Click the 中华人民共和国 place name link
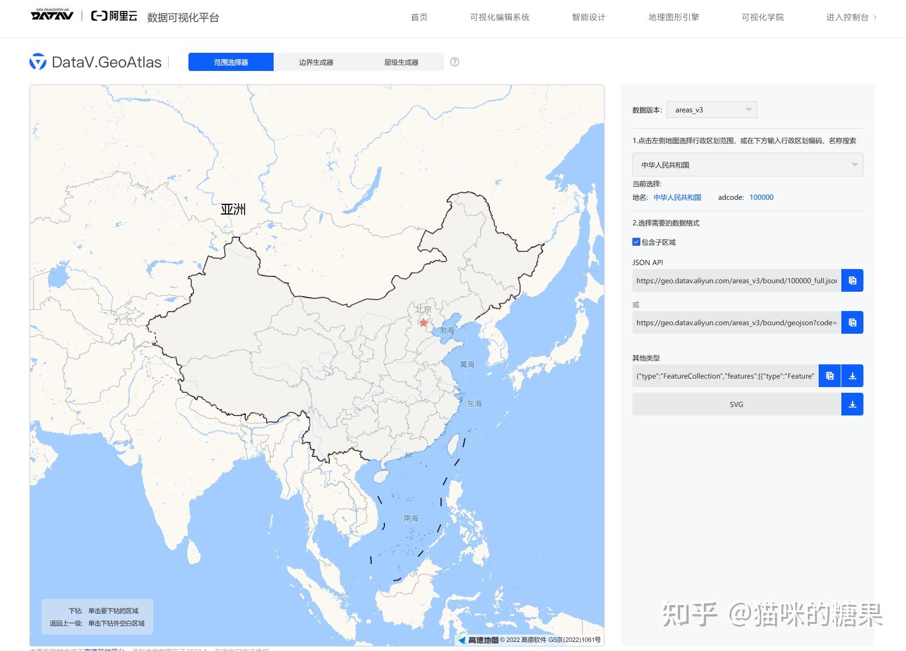Viewport: 906px width, 651px height. pos(677,198)
